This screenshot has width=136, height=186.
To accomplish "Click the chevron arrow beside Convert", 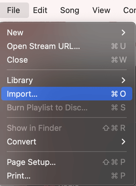I will click(123, 142).
